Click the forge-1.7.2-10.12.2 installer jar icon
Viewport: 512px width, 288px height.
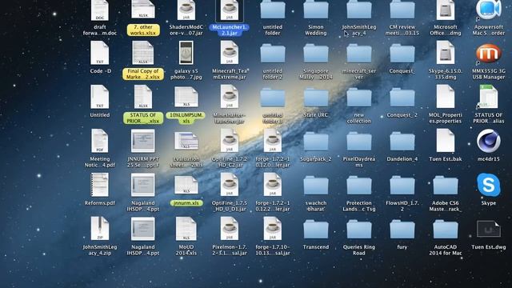[273, 185]
